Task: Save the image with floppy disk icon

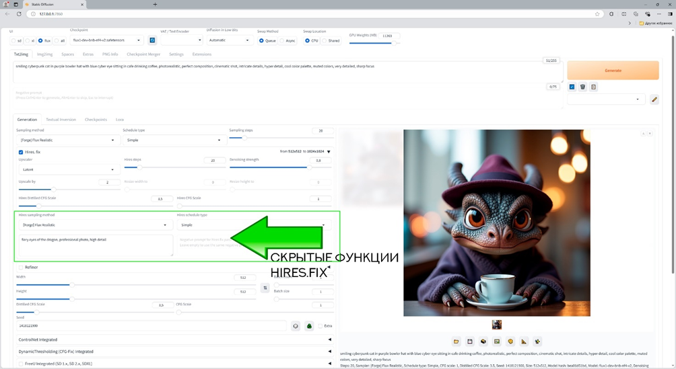Action: coord(469,341)
